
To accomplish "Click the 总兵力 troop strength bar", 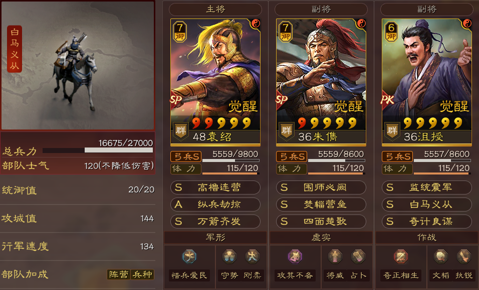I will 98,150.
